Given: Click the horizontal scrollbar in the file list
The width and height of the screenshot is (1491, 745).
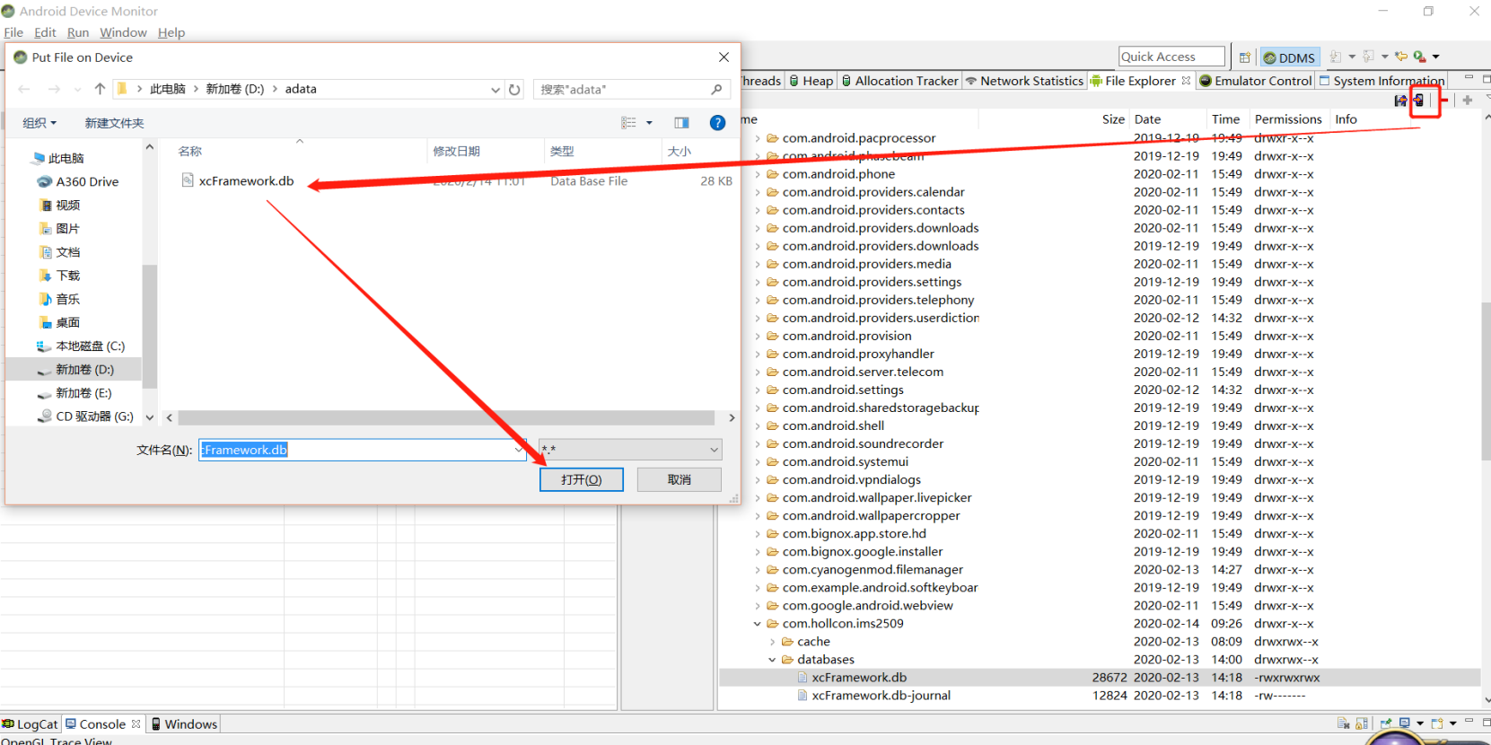Looking at the screenshot, I should (446, 417).
